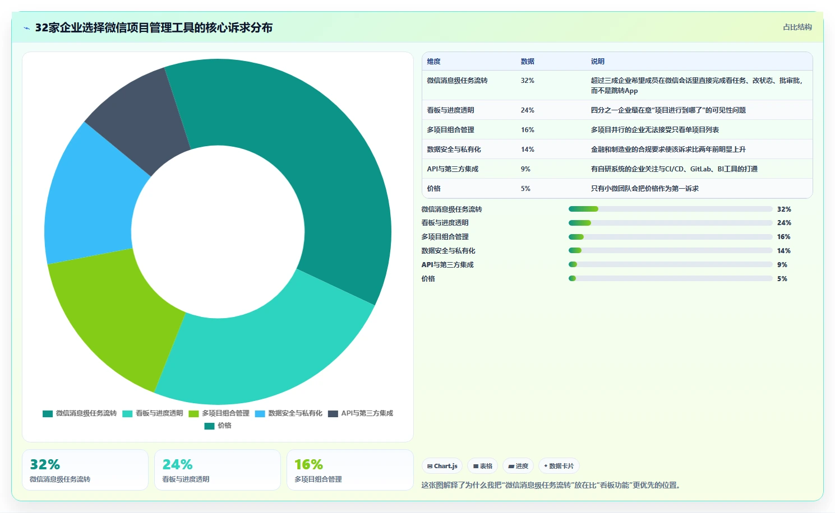This screenshot has width=835, height=513.
Task: Open the 32% 微信消息级任务流转 stat card
Action: click(85, 470)
